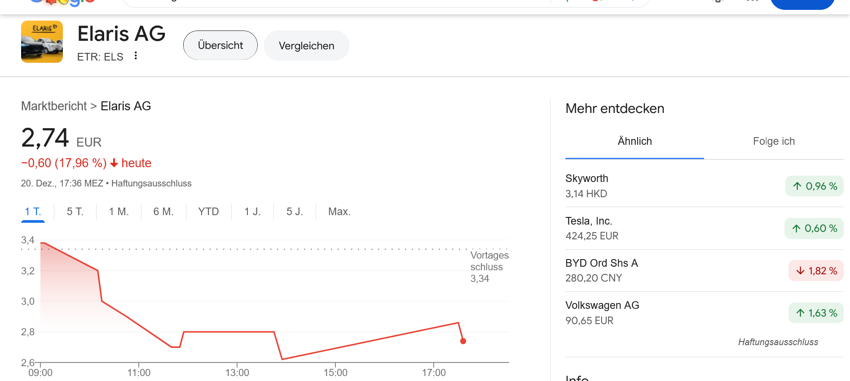The width and height of the screenshot is (850, 381).
Task: Show the 6 M. chart range
Action: pos(163,212)
